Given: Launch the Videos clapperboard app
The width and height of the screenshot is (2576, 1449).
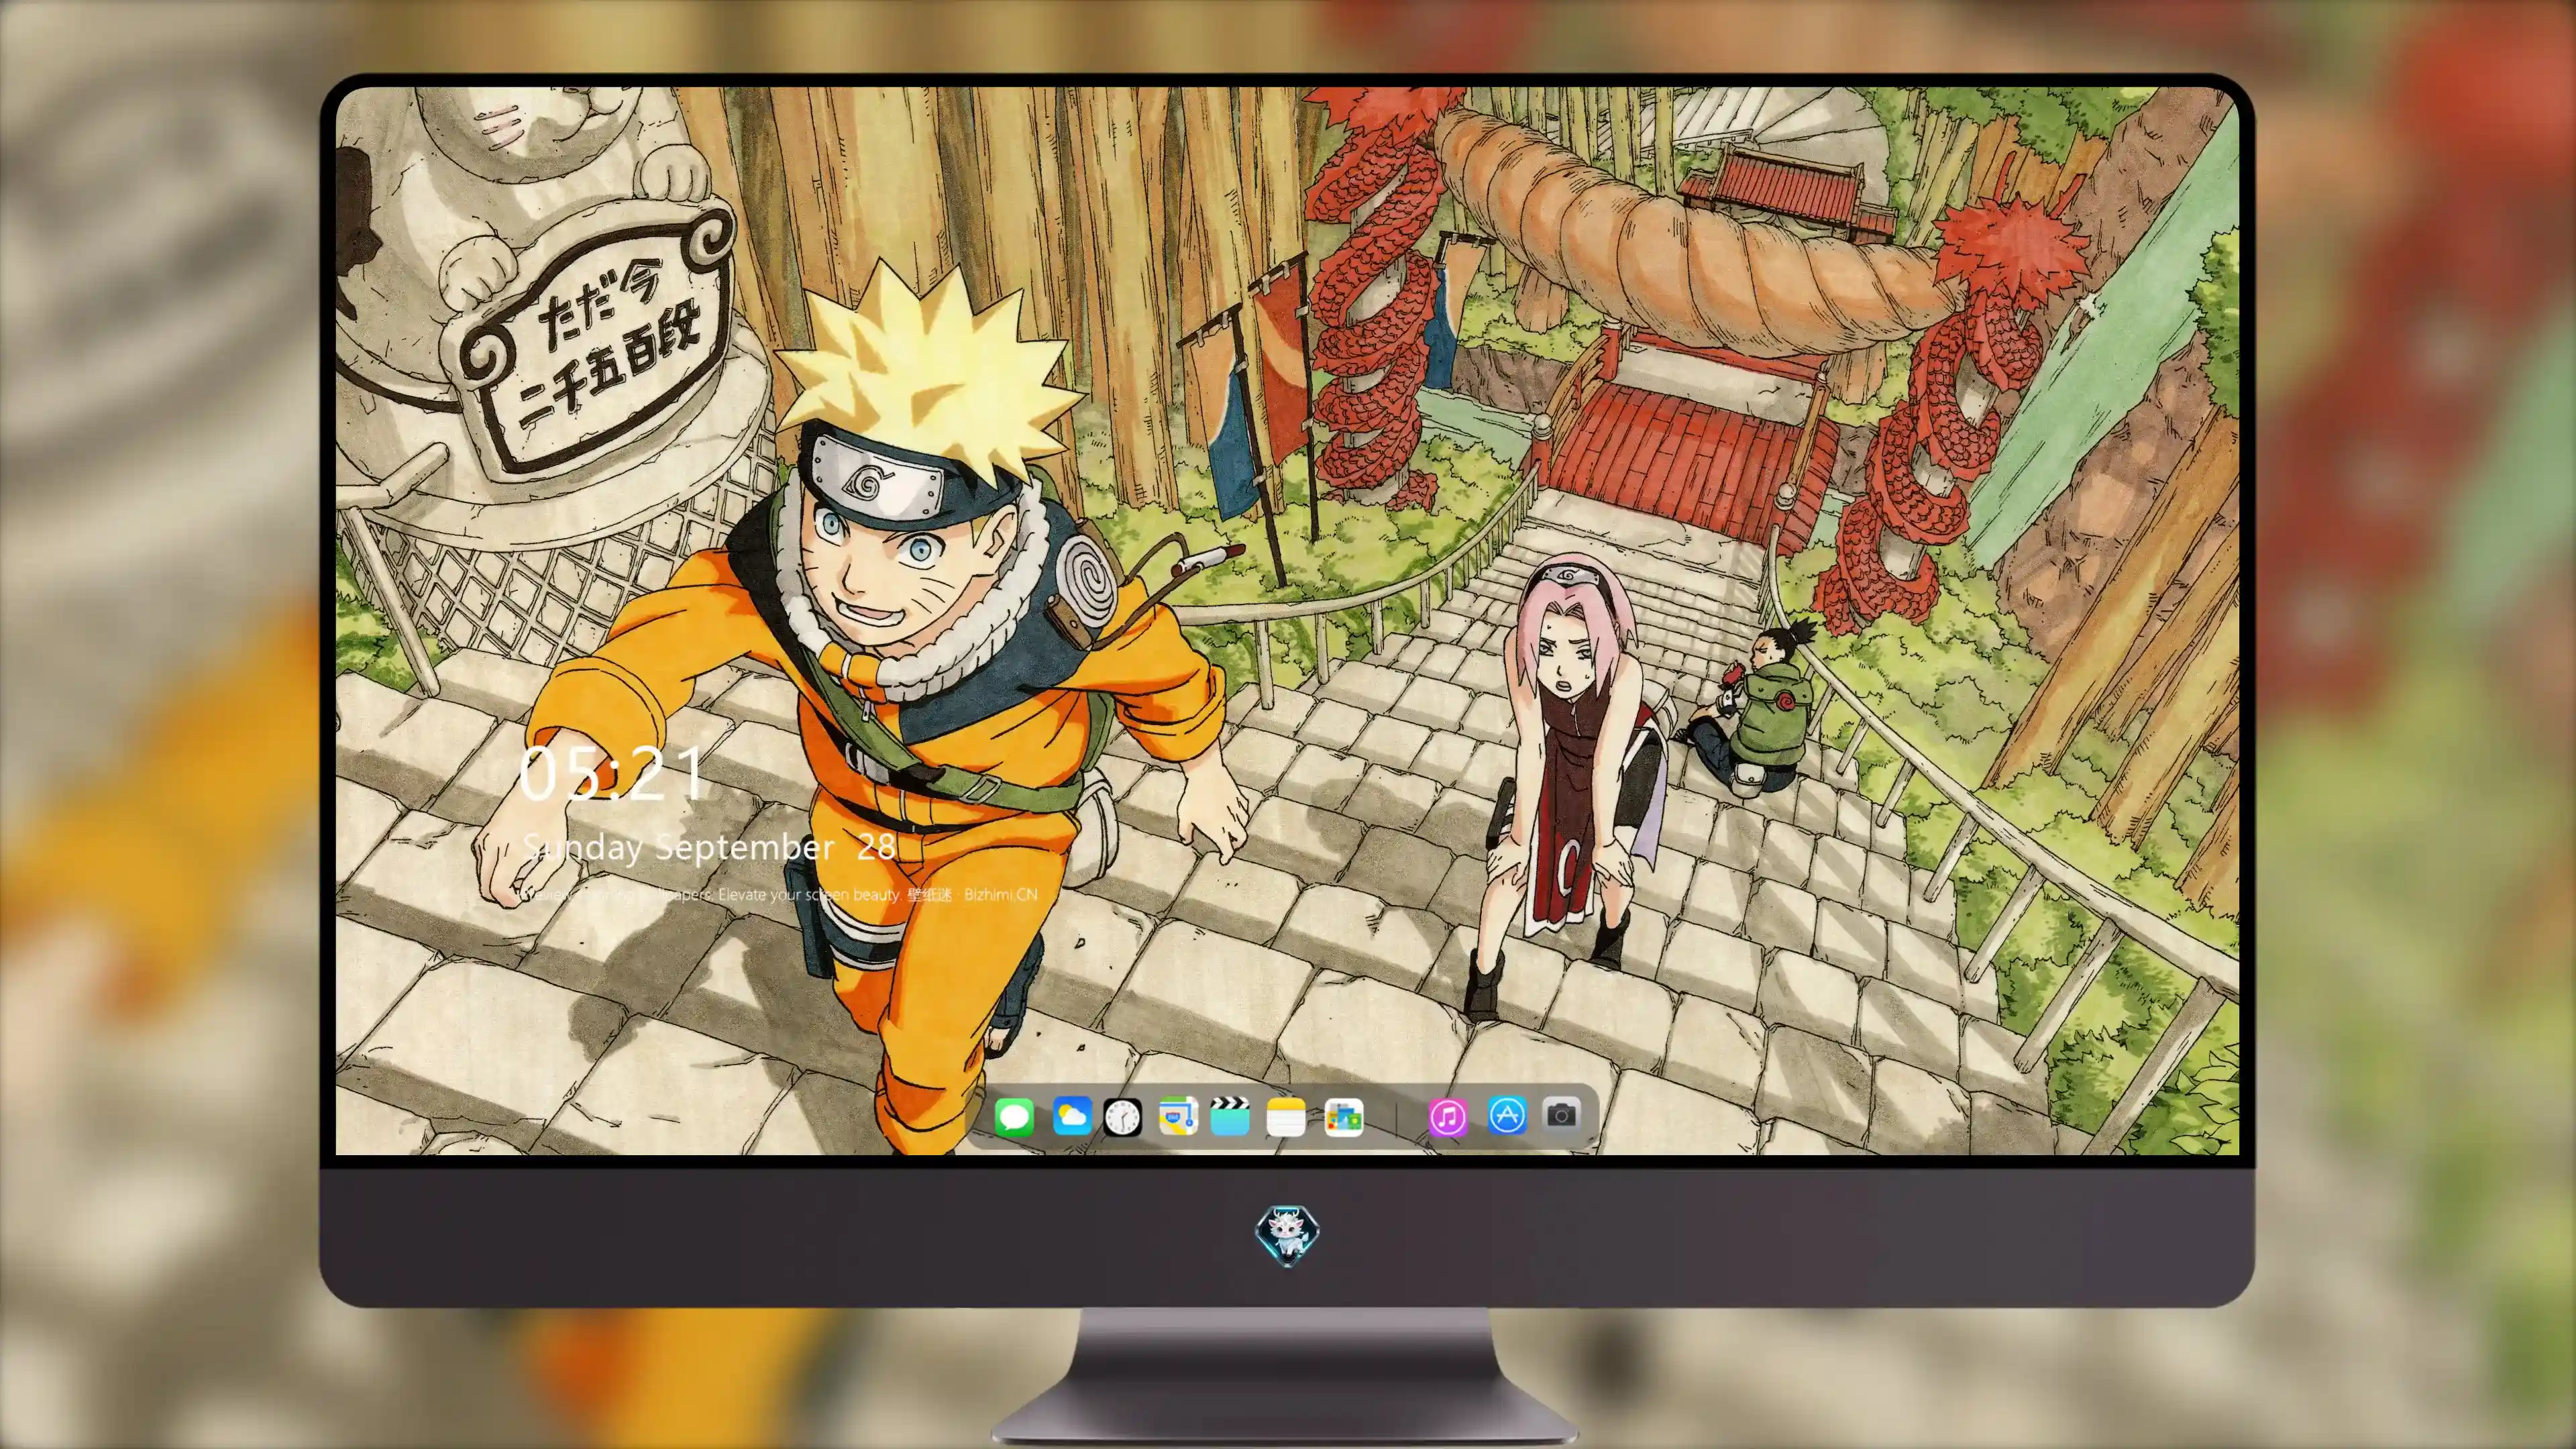Looking at the screenshot, I should pos(1230,1116).
